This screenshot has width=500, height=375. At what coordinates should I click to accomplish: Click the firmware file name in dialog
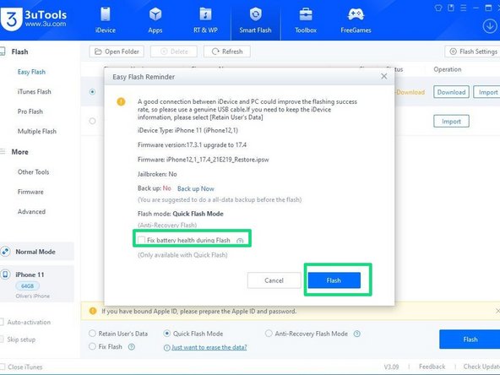tap(217, 160)
